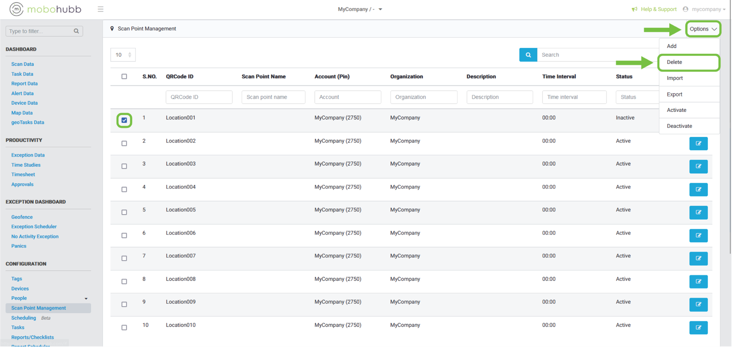Click the edit icon for Location002
The height and width of the screenshot is (347, 732).
coord(698,143)
